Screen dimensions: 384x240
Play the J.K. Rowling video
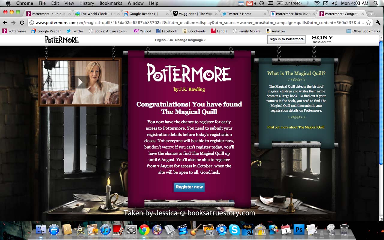click(x=80, y=82)
